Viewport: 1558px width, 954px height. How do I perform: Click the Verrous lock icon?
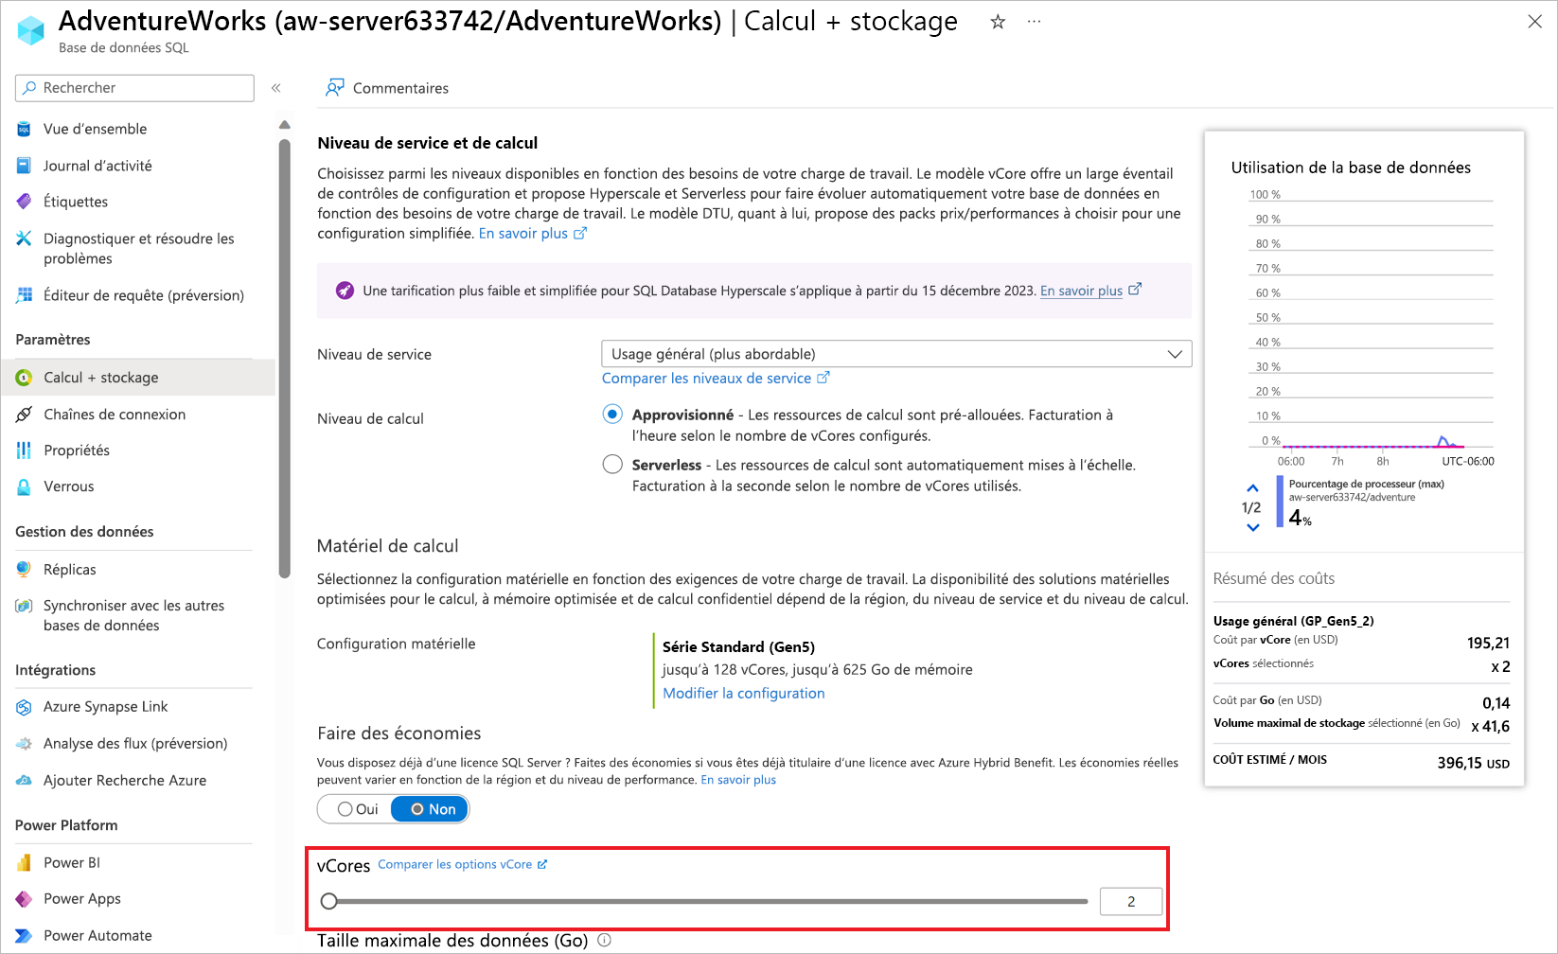tap(25, 486)
